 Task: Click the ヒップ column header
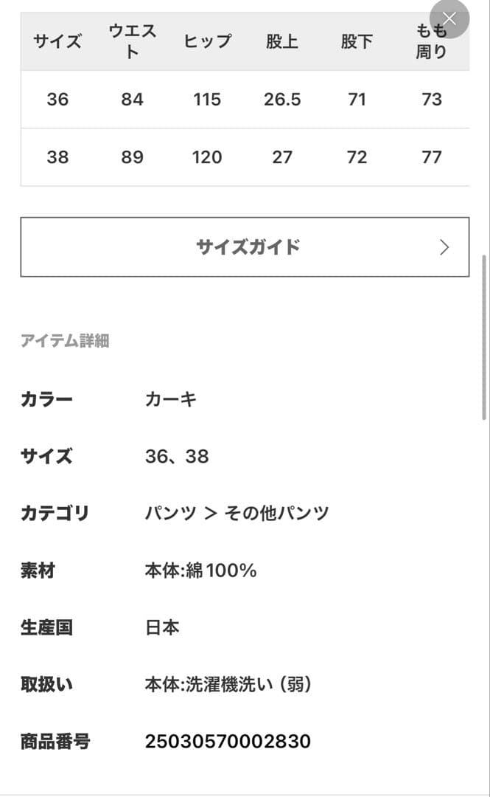207,41
